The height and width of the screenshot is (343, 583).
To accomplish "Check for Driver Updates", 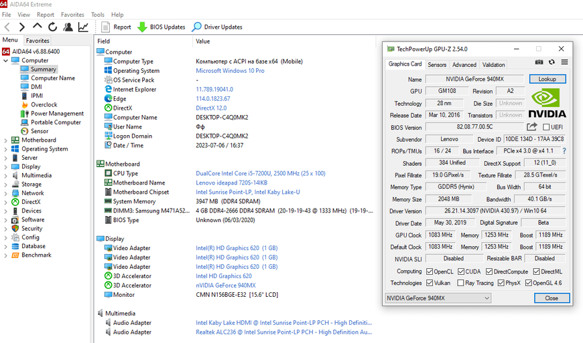I will [x=216, y=27].
